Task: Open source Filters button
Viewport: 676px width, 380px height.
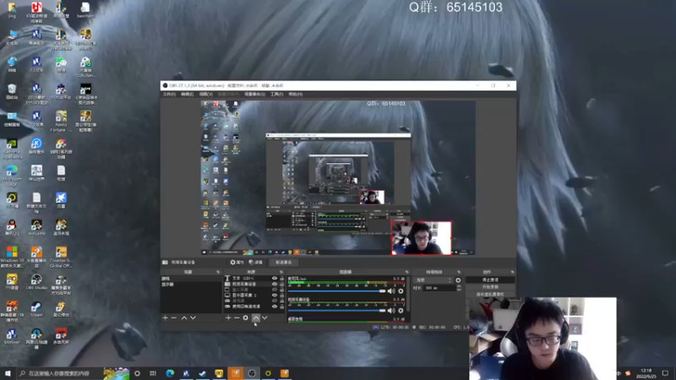Action: click(x=256, y=262)
